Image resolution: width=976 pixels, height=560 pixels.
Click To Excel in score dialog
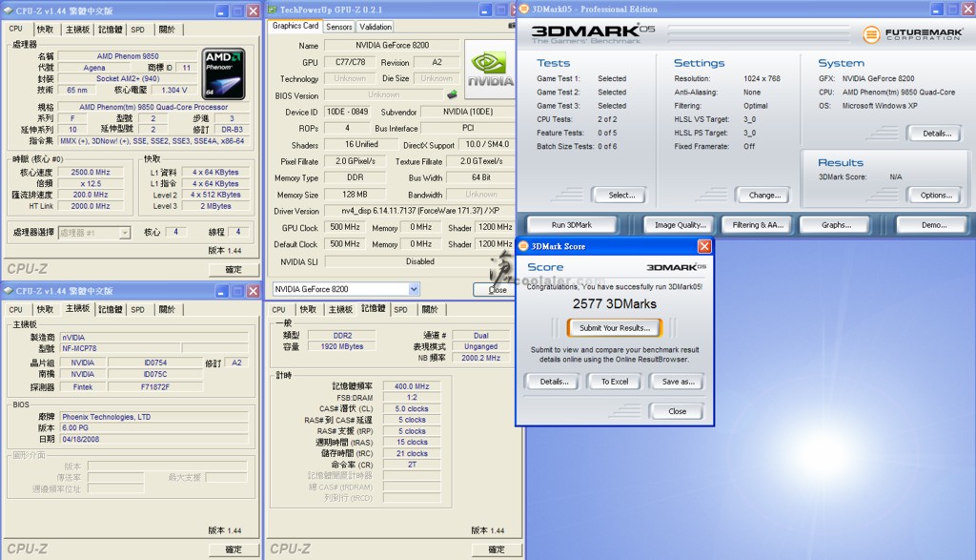615,382
